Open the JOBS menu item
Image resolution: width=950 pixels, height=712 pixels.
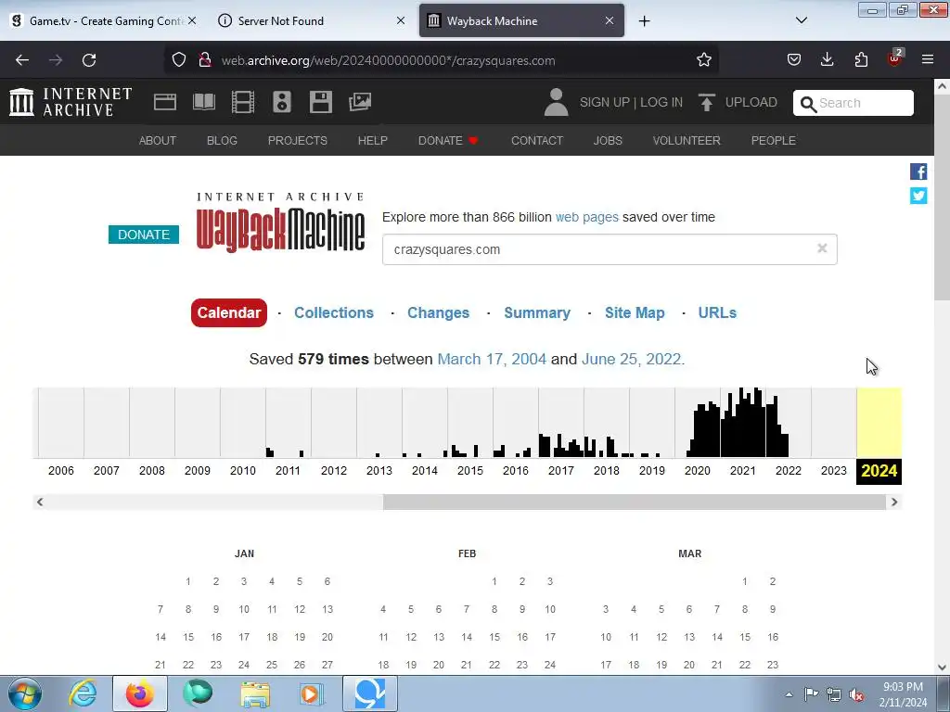click(x=608, y=141)
